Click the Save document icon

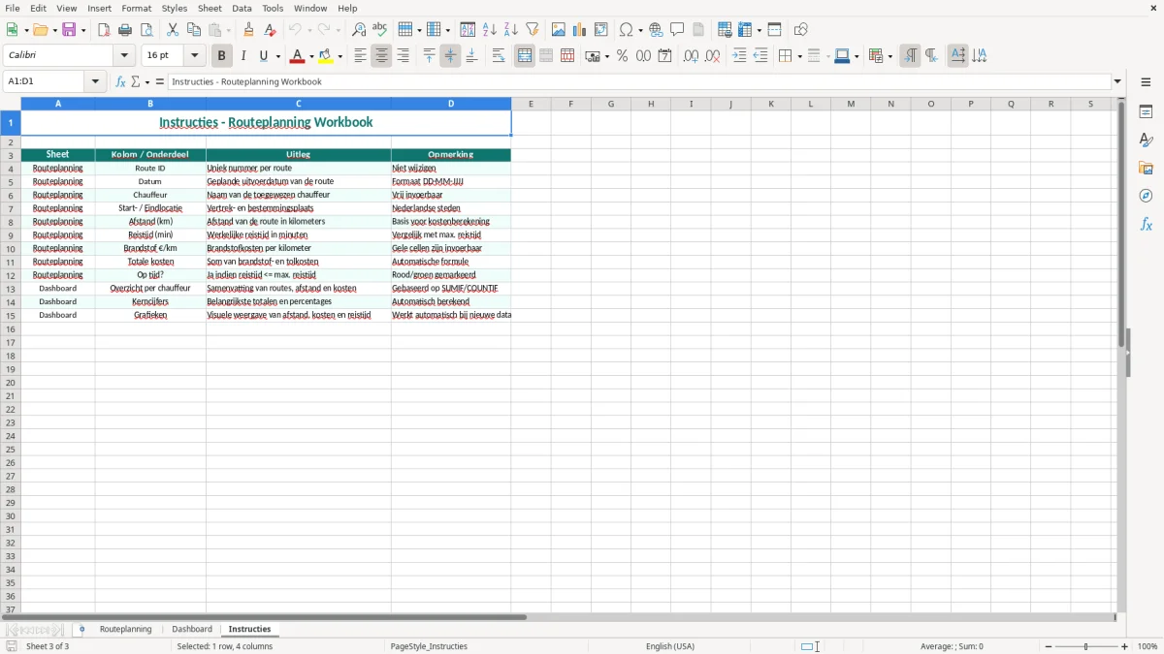tap(69, 30)
